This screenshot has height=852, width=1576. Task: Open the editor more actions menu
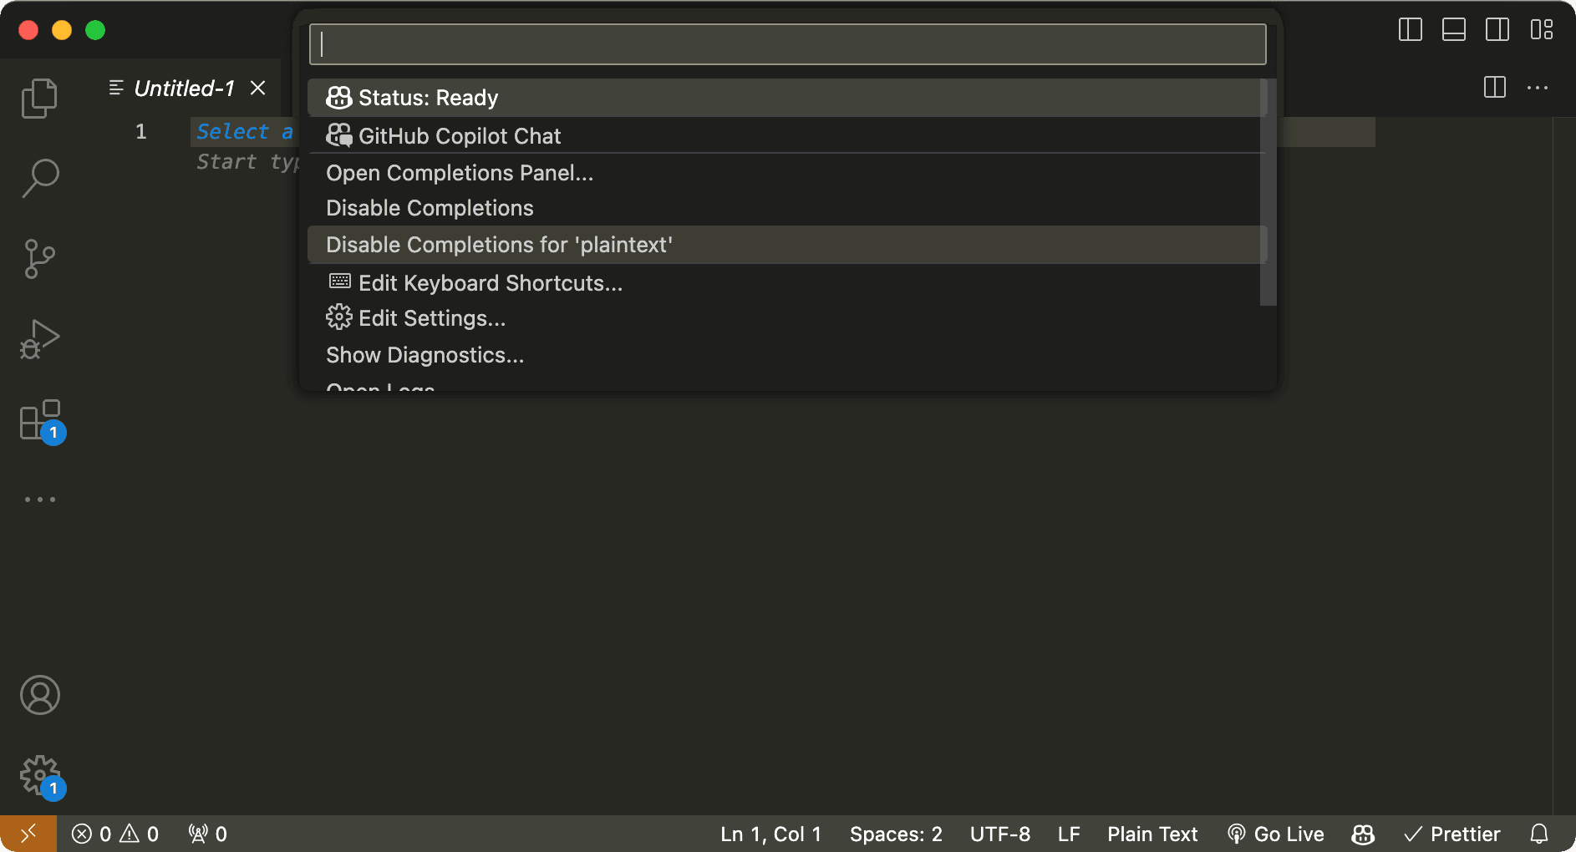[1538, 88]
